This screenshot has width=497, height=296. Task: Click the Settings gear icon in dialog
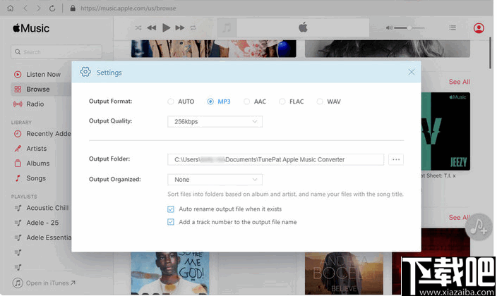85,72
